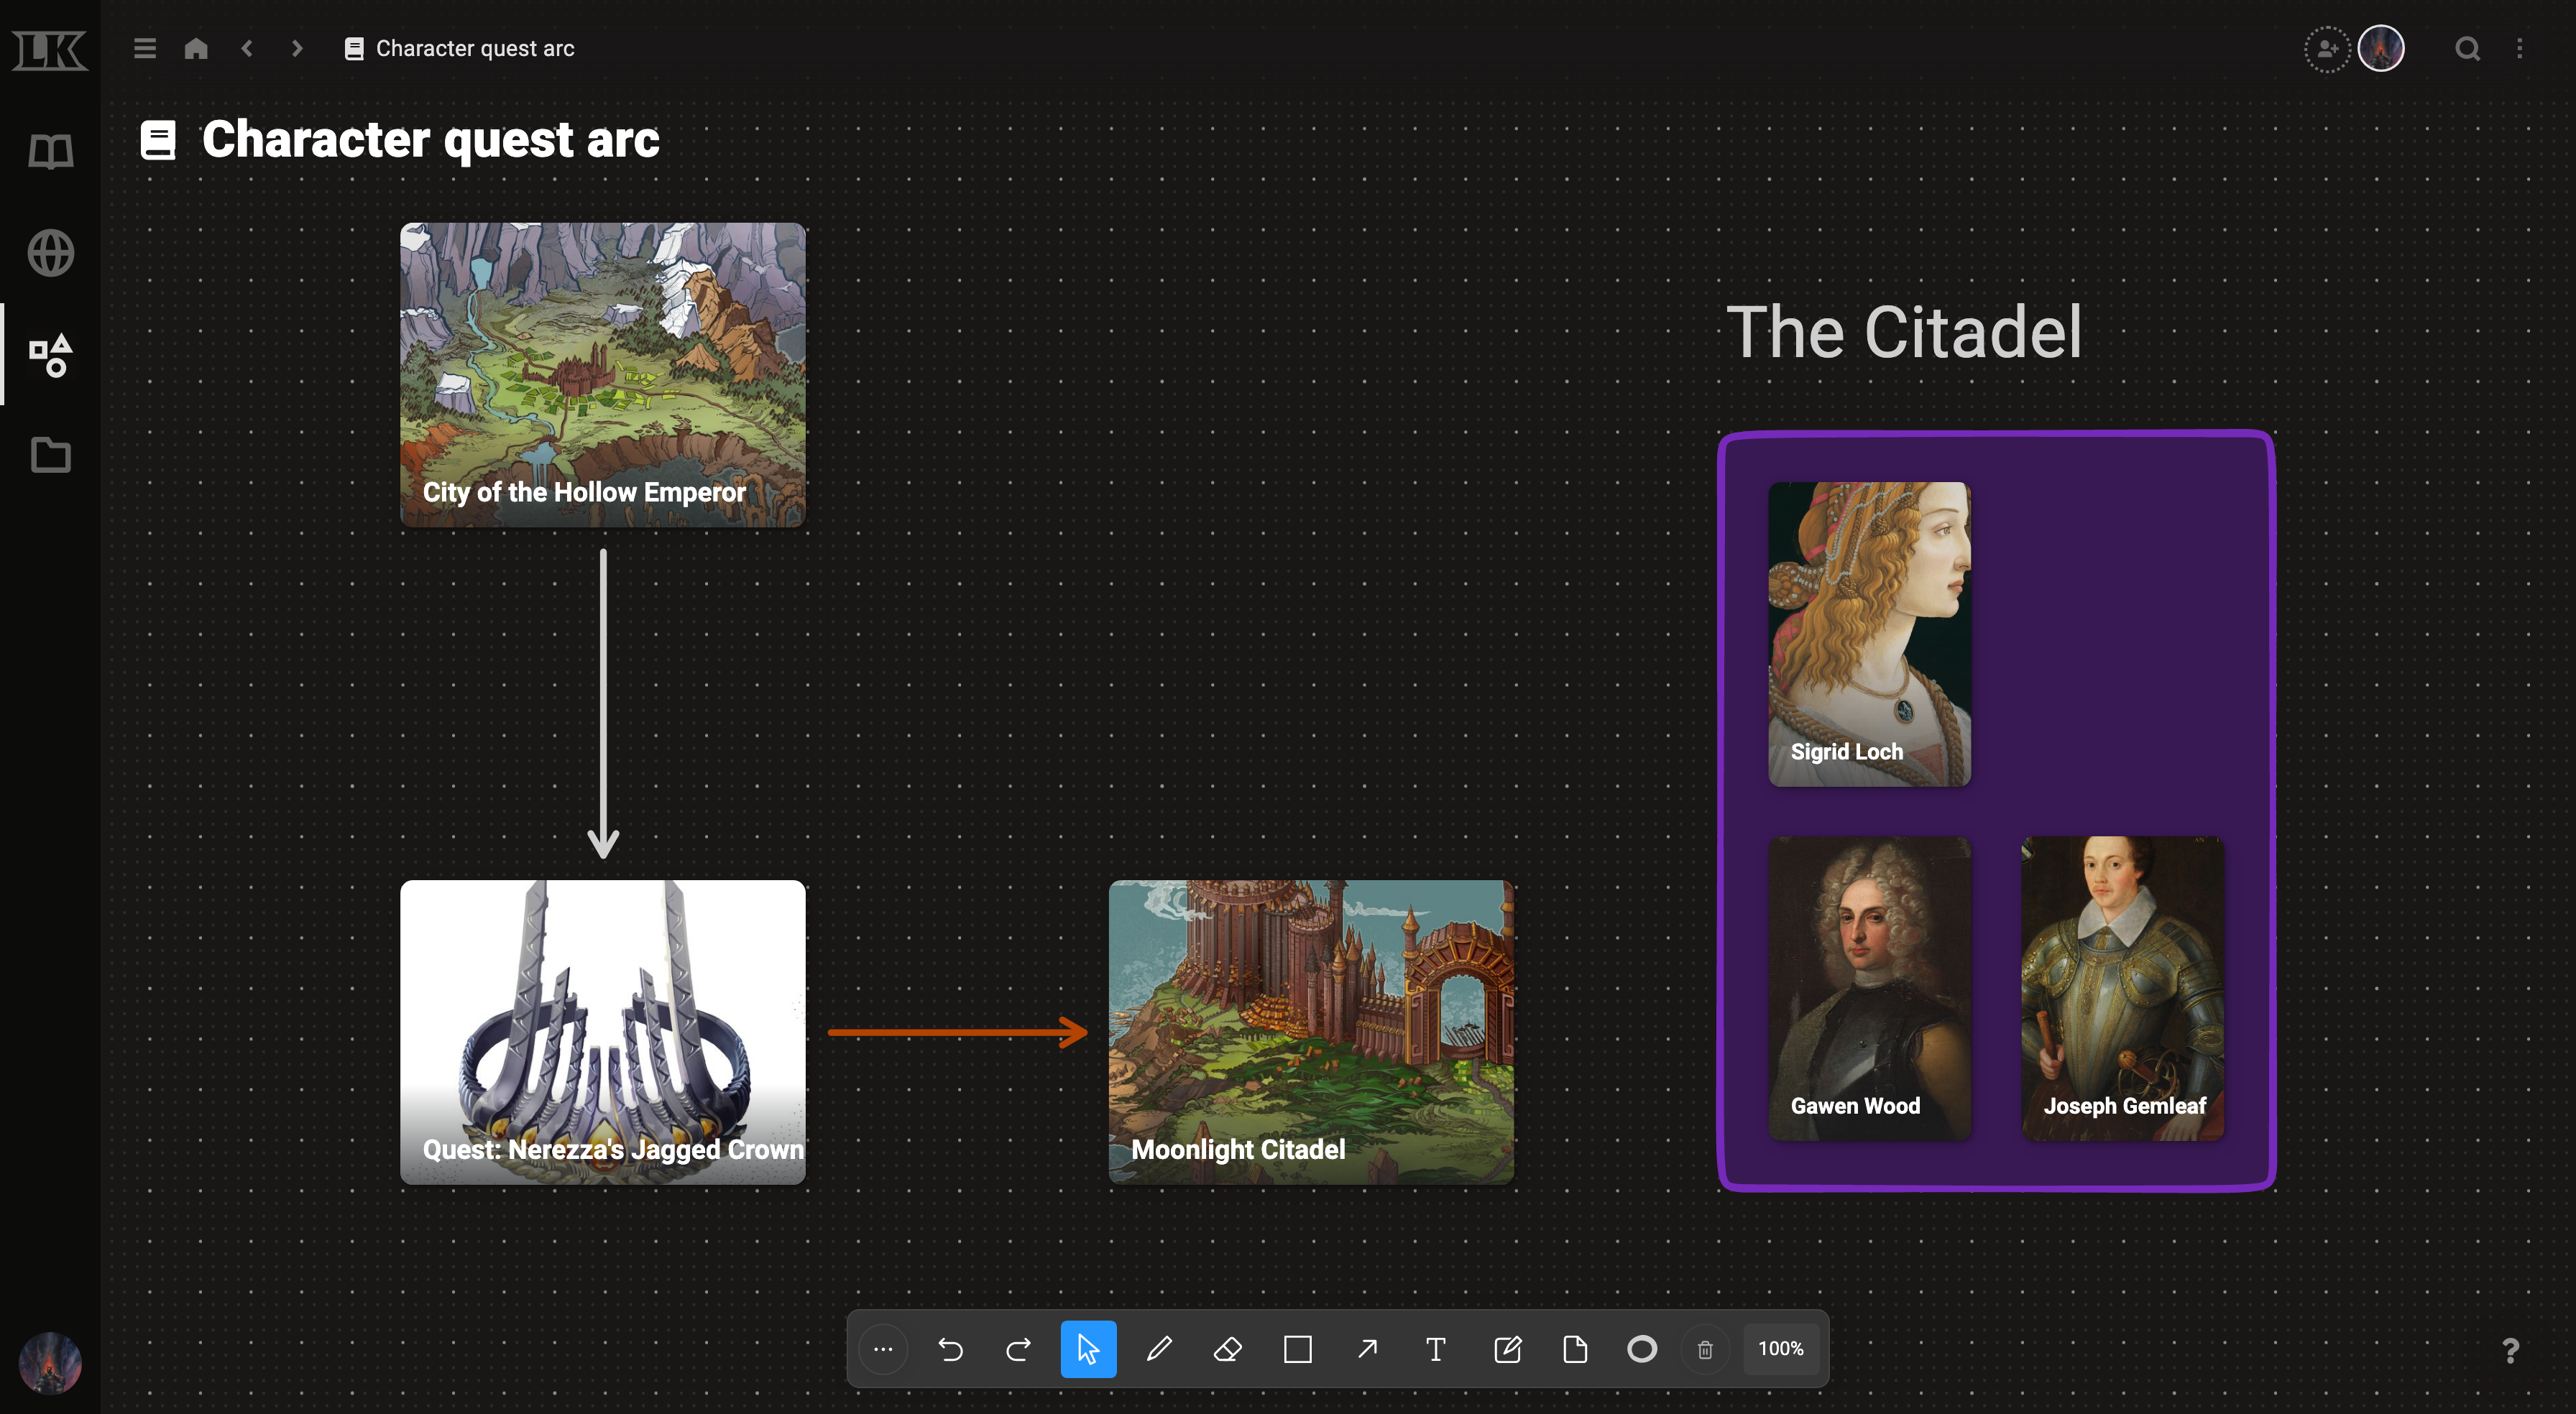Go to home page

196,48
